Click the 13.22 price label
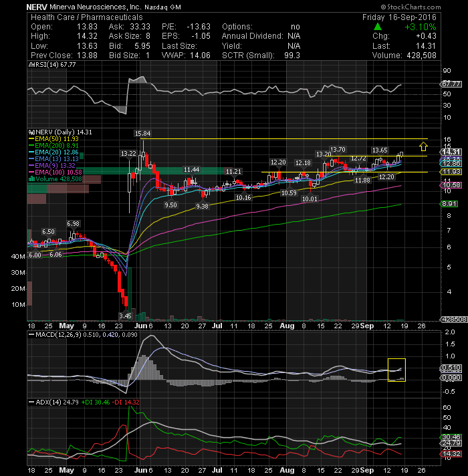Screen dimensions: 468x476 (x=128, y=154)
